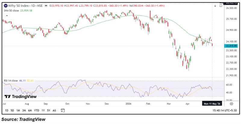241x124 pixels.
Task: Click the 22,300.00 price axis label
Action: coord(232,69)
